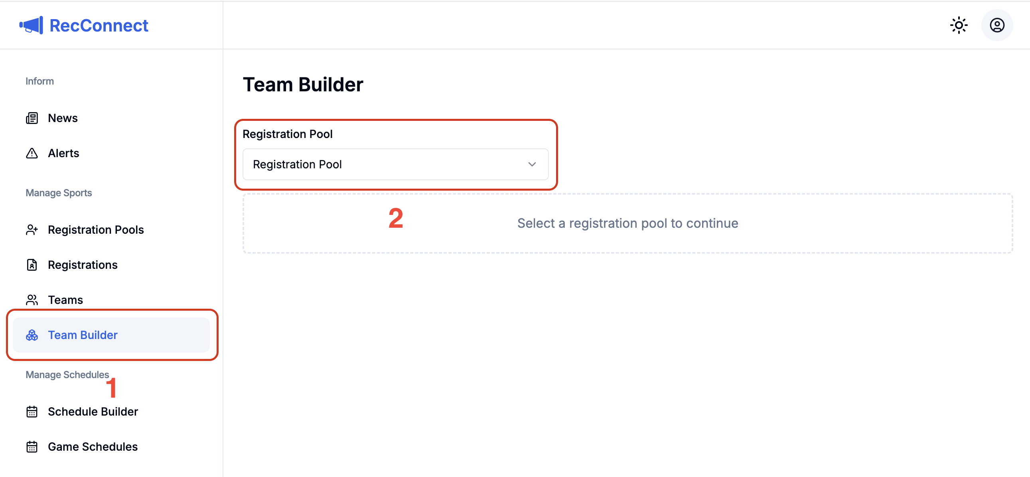Screen dimensions: 1030x477
Task: Select Schedule Builder in the sidebar
Action: [93, 412]
